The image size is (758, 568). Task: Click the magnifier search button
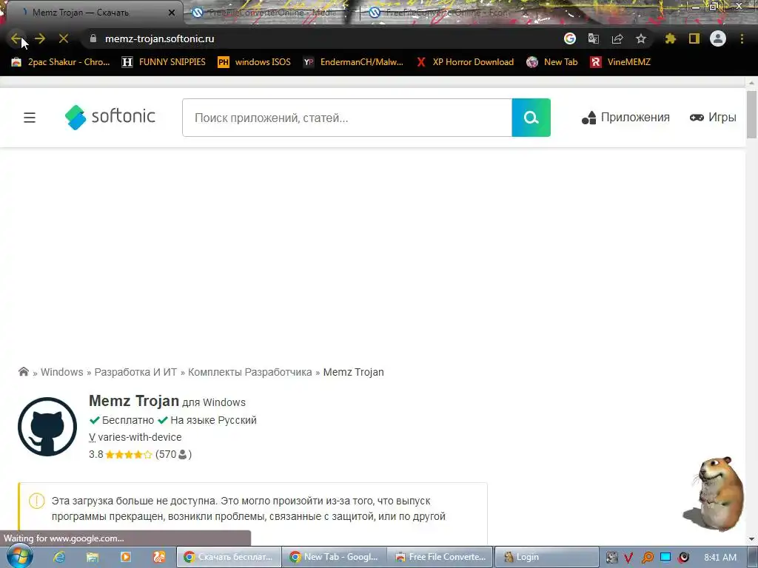pos(531,118)
